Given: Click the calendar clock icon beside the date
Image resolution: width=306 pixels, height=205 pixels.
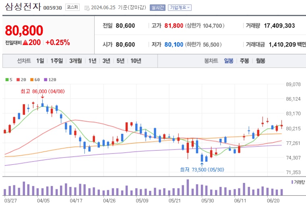Looking at the screenshot, I should (87, 8).
